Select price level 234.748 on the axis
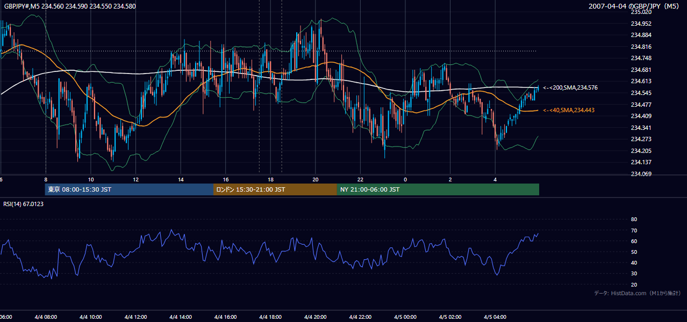The height and width of the screenshot is (322, 687). pos(641,58)
